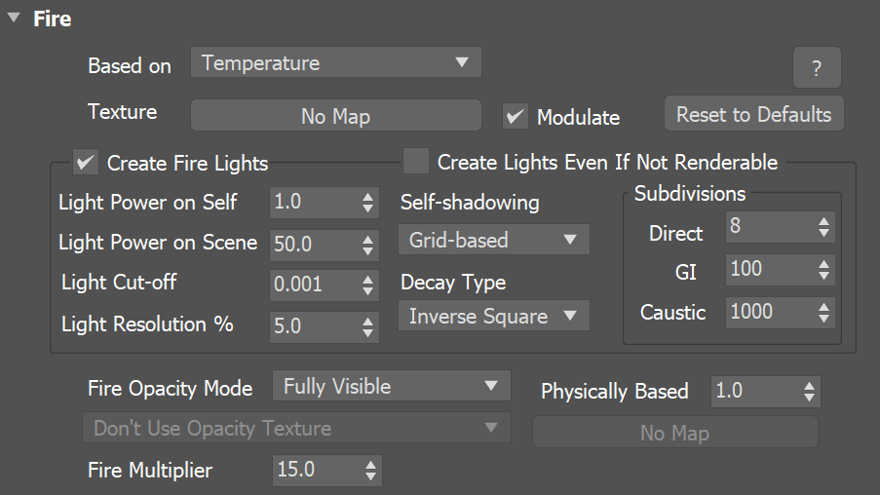This screenshot has height=495, width=880.
Task: Click the Subdivisions group label
Action: [690, 193]
